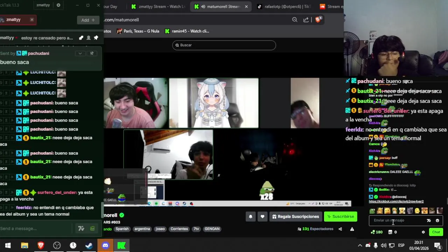The height and width of the screenshot is (252, 448).
Task: Share the stream via share icon
Action: (340, 229)
